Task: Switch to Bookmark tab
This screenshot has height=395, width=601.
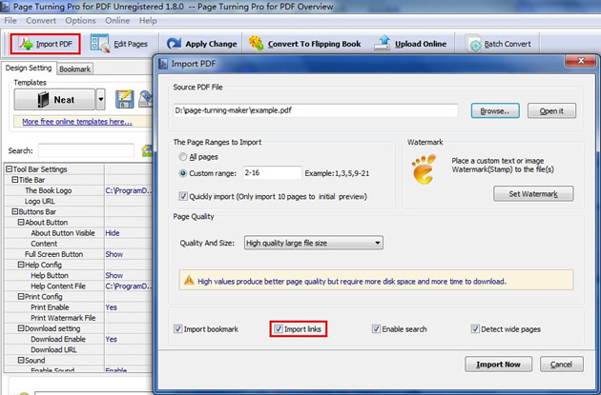Action: [x=74, y=69]
